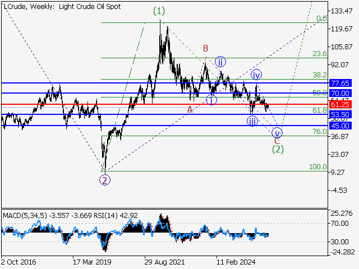Click the 29 Aug 2021 date marker
This screenshot has width=359, height=269.
click(x=163, y=262)
